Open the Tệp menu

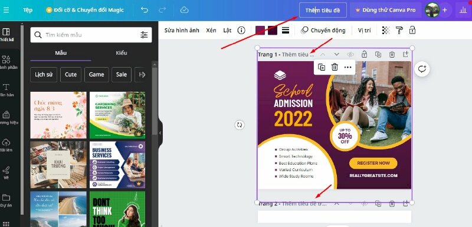[x=28, y=10]
